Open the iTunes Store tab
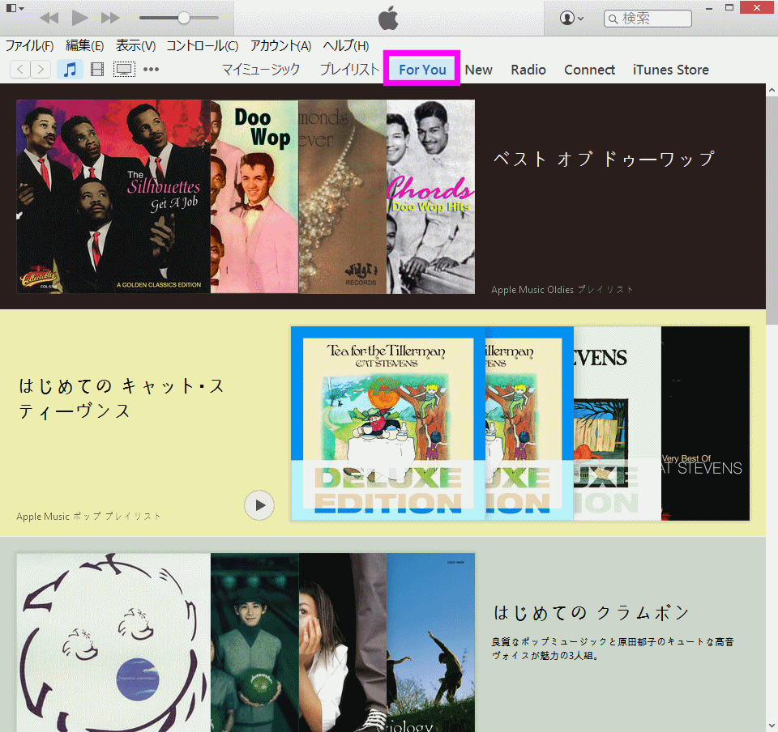778x732 pixels. click(670, 70)
